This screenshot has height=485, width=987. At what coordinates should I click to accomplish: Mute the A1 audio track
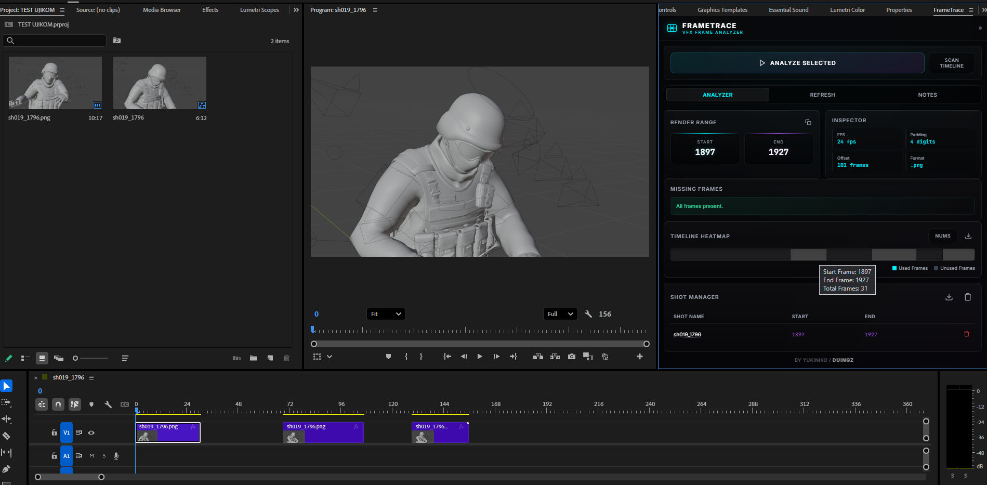[91, 456]
